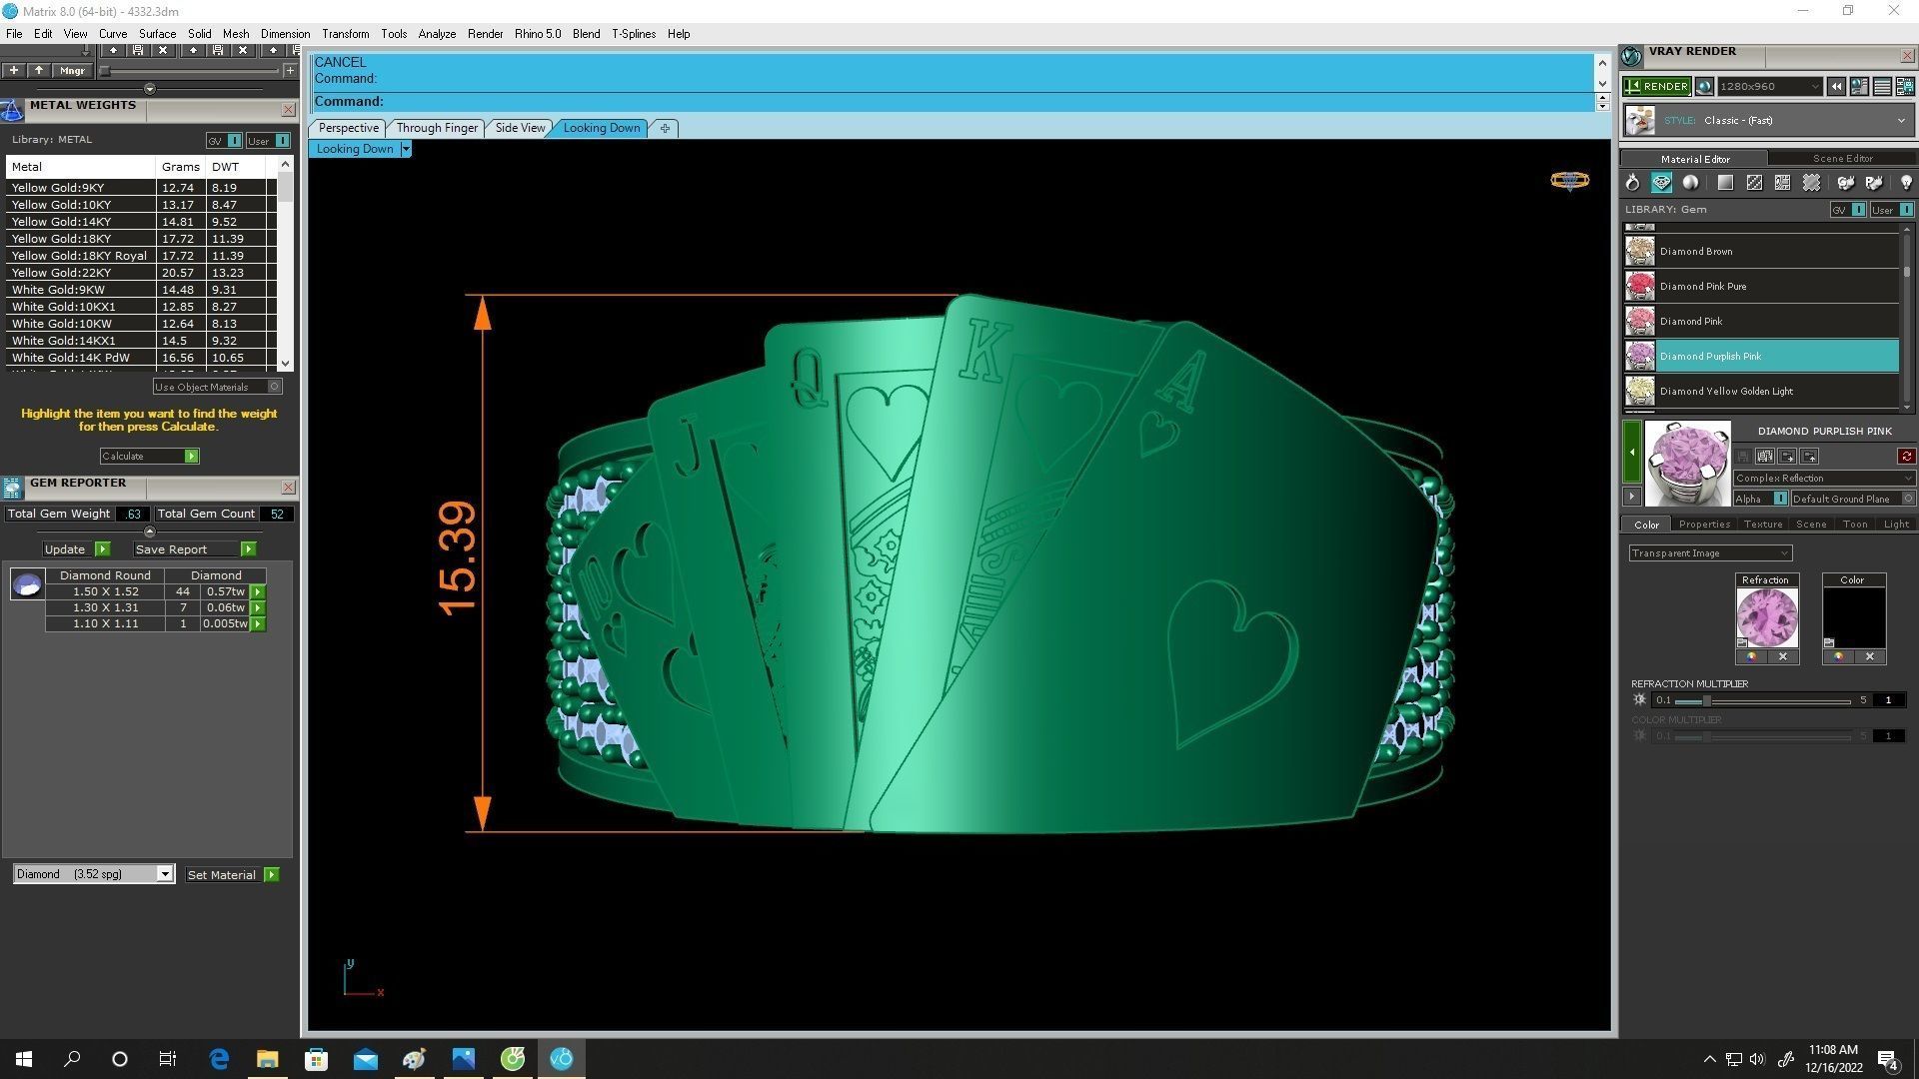Toggle GV library in Gem library panel
The image size is (1919, 1079).
(x=1848, y=210)
